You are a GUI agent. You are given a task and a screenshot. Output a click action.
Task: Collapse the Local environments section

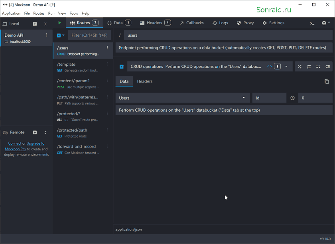(45, 24)
